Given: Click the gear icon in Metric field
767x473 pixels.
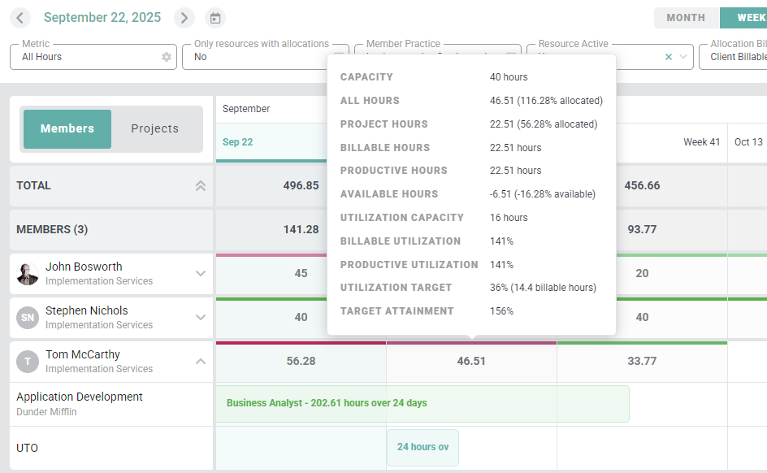Looking at the screenshot, I should coord(167,57).
